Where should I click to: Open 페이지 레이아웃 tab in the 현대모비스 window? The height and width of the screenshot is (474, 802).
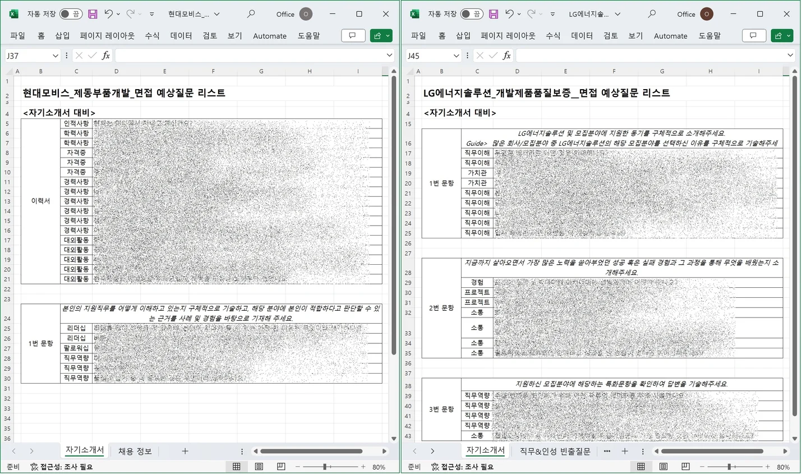click(x=107, y=35)
